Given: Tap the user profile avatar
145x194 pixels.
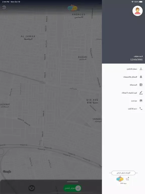Looking at the screenshot, I should tap(137, 11).
